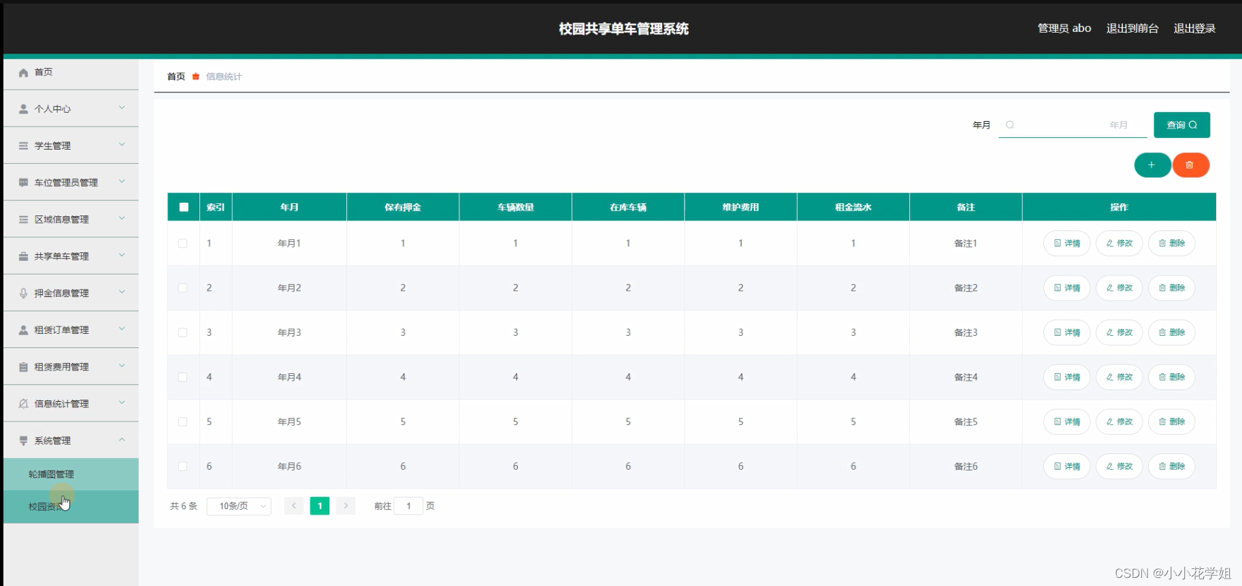Click the 前往 page number input
The height and width of the screenshot is (586, 1242).
pos(408,506)
